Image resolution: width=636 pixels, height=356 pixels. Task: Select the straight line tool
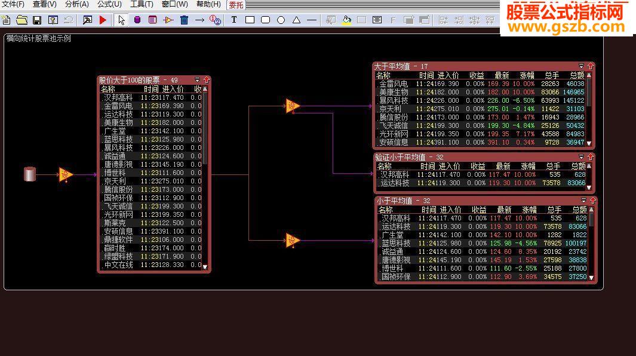point(312,20)
